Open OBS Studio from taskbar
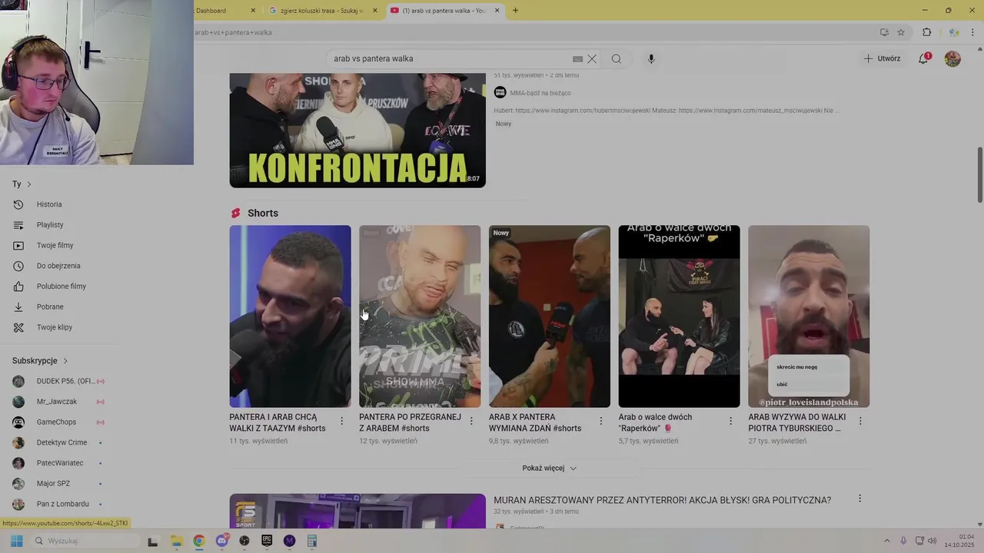Image resolution: width=984 pixels, height=553 pixels. [244, 541]
